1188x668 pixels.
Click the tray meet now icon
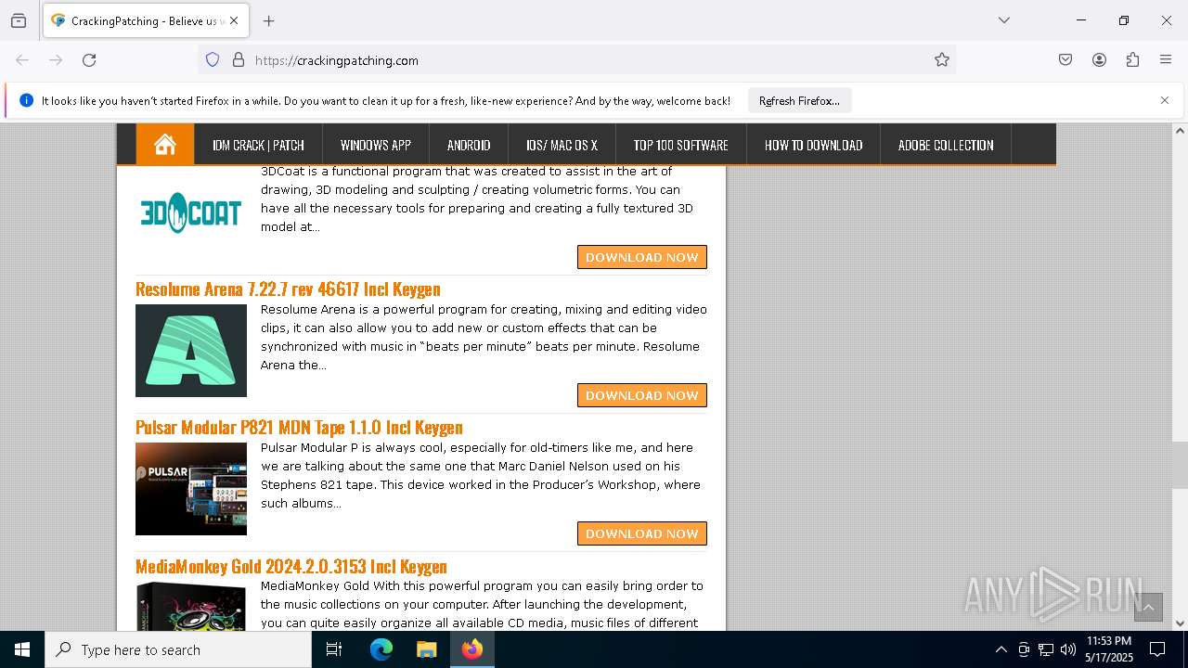[1023, 649]
